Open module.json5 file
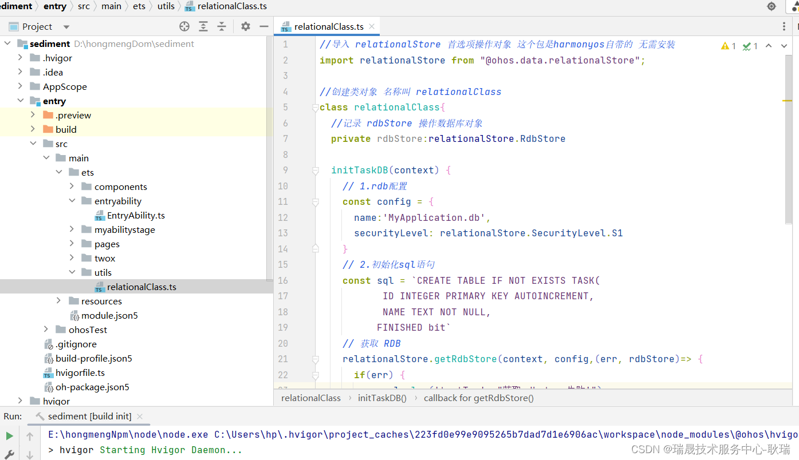Screen dimensions: 799x460 point(109,315)
